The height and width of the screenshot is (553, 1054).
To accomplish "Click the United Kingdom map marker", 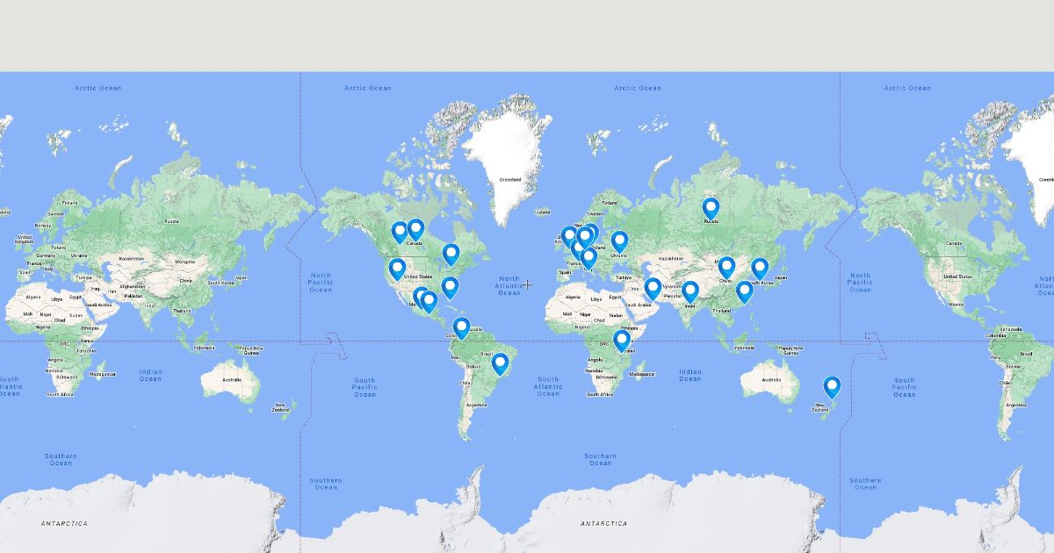I will pyautogui.click(x=569, y=237).
